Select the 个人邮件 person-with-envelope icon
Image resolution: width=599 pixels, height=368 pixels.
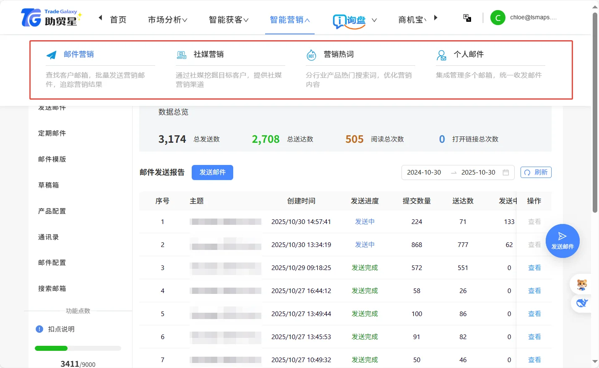pyautogui.click(x=441, y=54)
